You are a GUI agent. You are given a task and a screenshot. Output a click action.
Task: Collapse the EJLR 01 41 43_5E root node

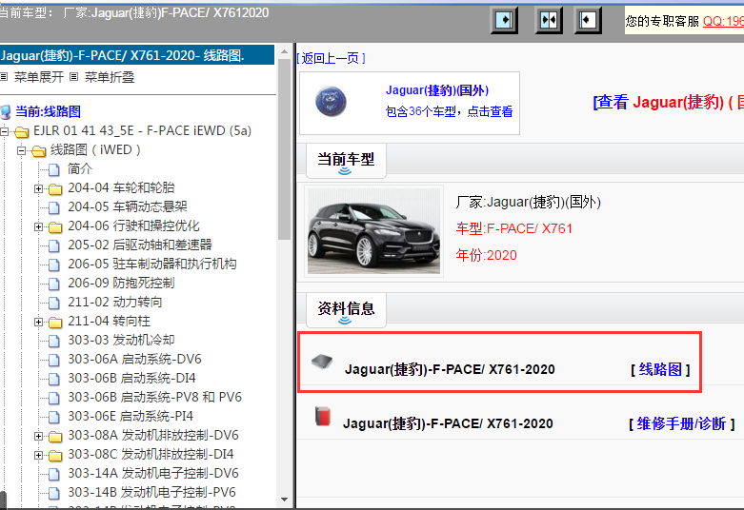coord(4,131)
